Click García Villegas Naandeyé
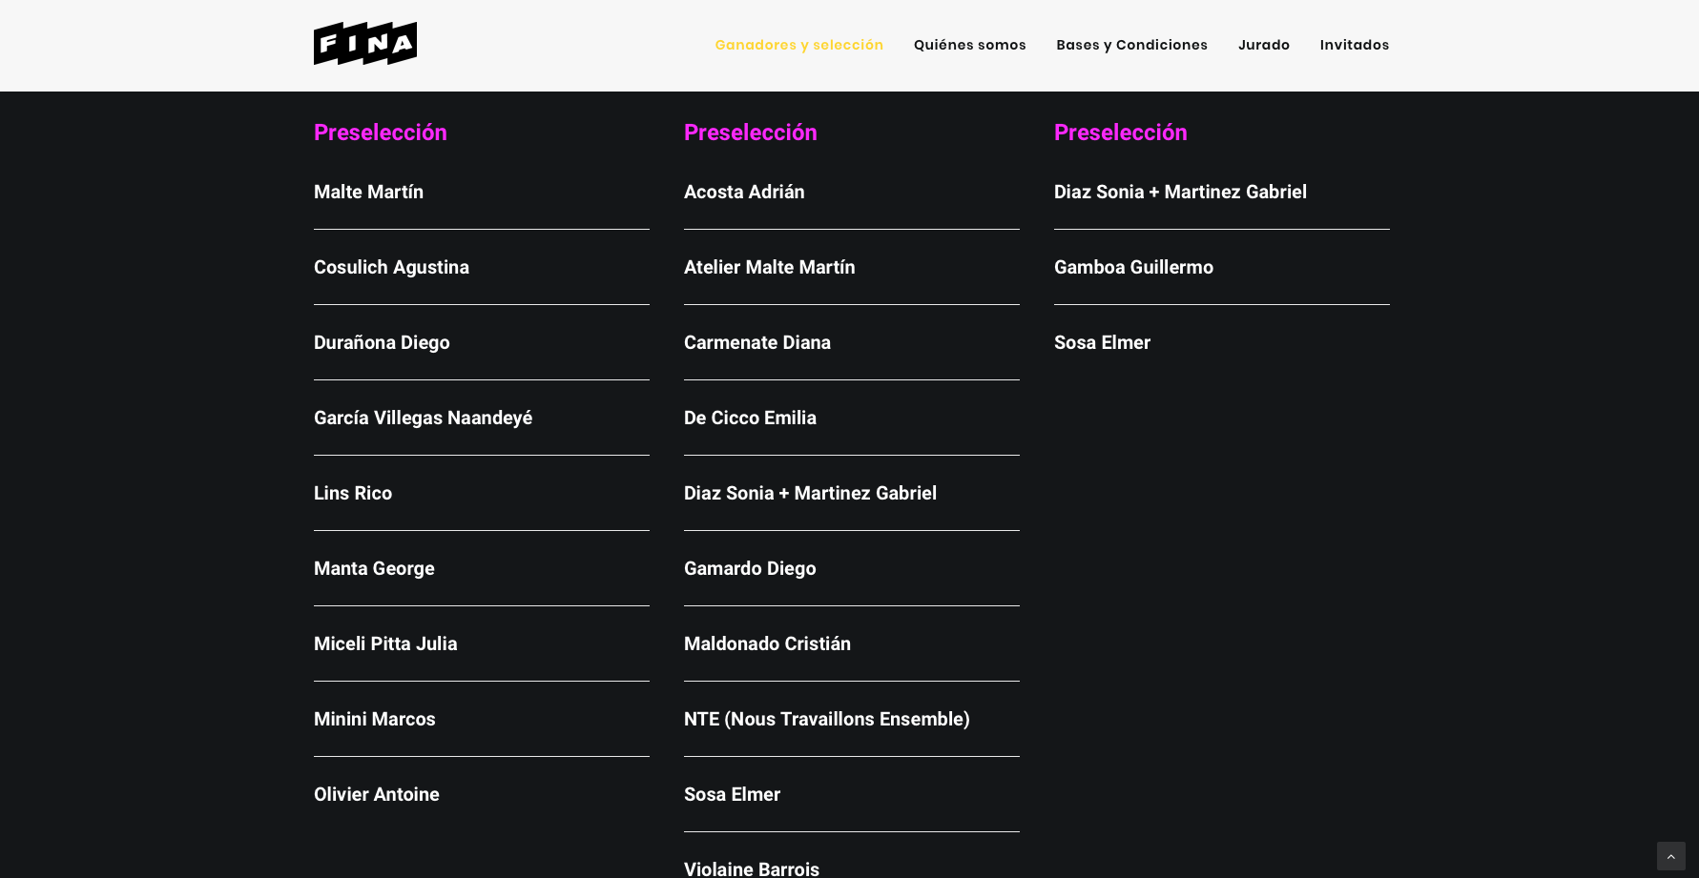This screenshot has width=1699, height=878. (423, 418)
